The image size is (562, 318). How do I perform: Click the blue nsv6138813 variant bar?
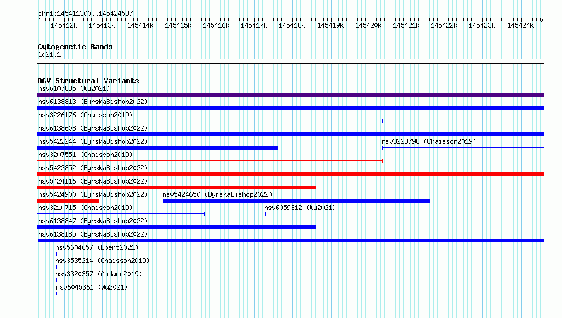click(290, 108)
